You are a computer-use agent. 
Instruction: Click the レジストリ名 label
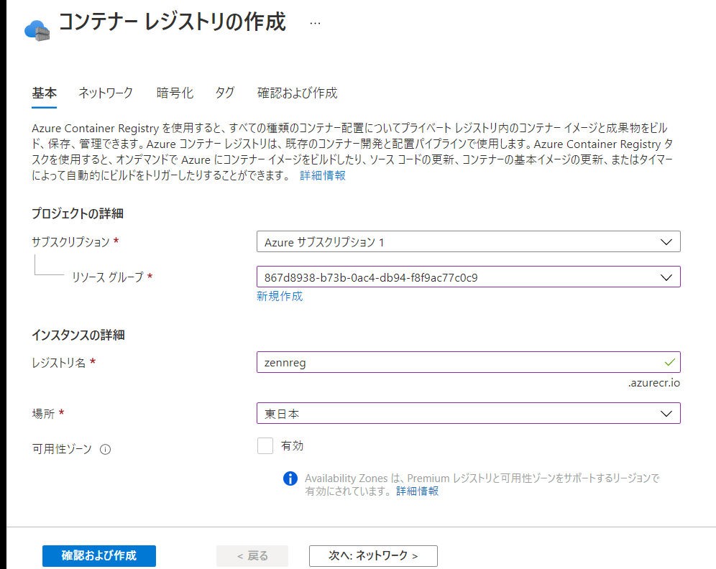(x=58, y=363)
